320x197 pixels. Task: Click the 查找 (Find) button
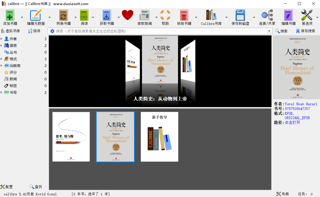(36, 187)
